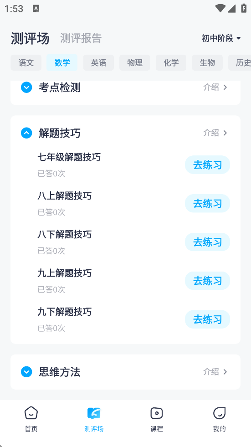Tap the cellular signal status icon
This screenshot has width=251, height=447.
(231, 9)
